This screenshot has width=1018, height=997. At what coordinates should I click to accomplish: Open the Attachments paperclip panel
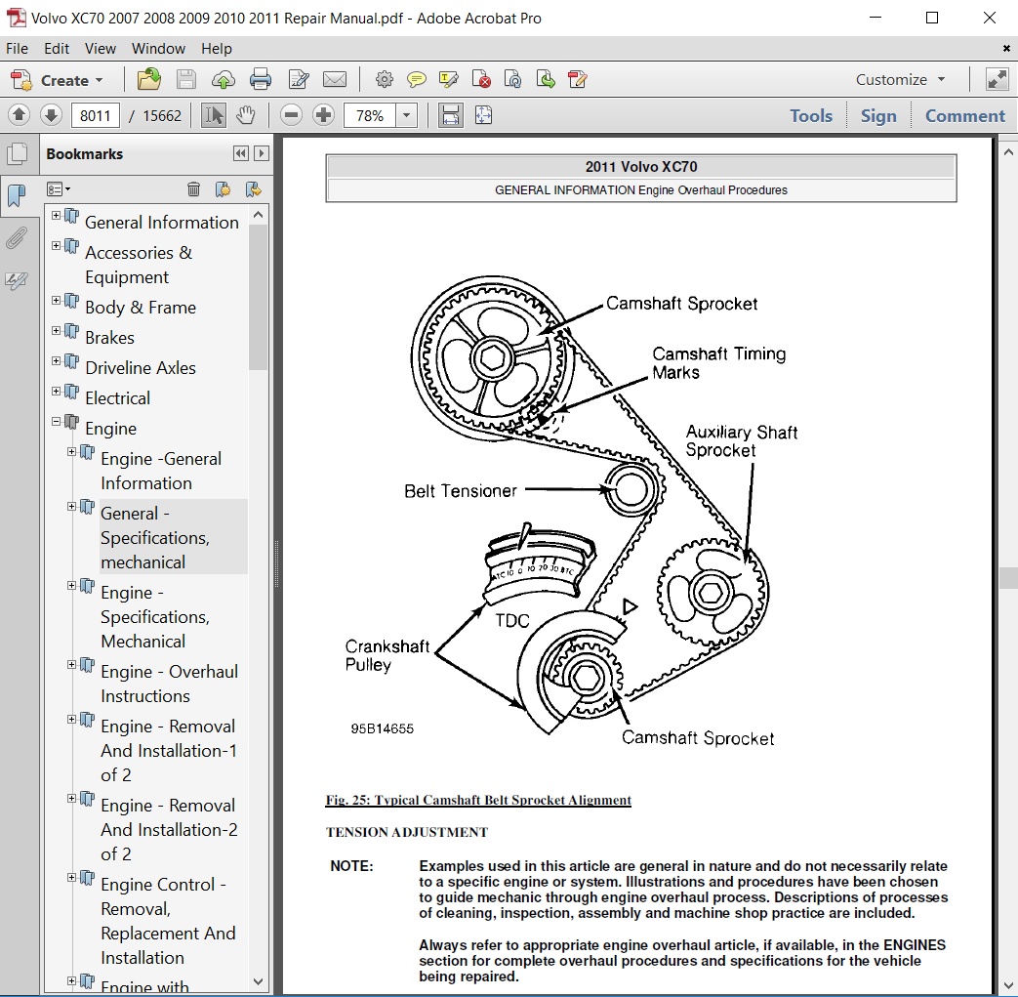coord(17,237)
